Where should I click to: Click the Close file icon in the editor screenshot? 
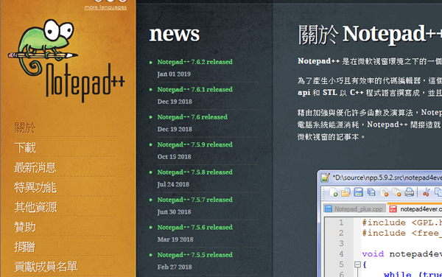click(385, 192)
